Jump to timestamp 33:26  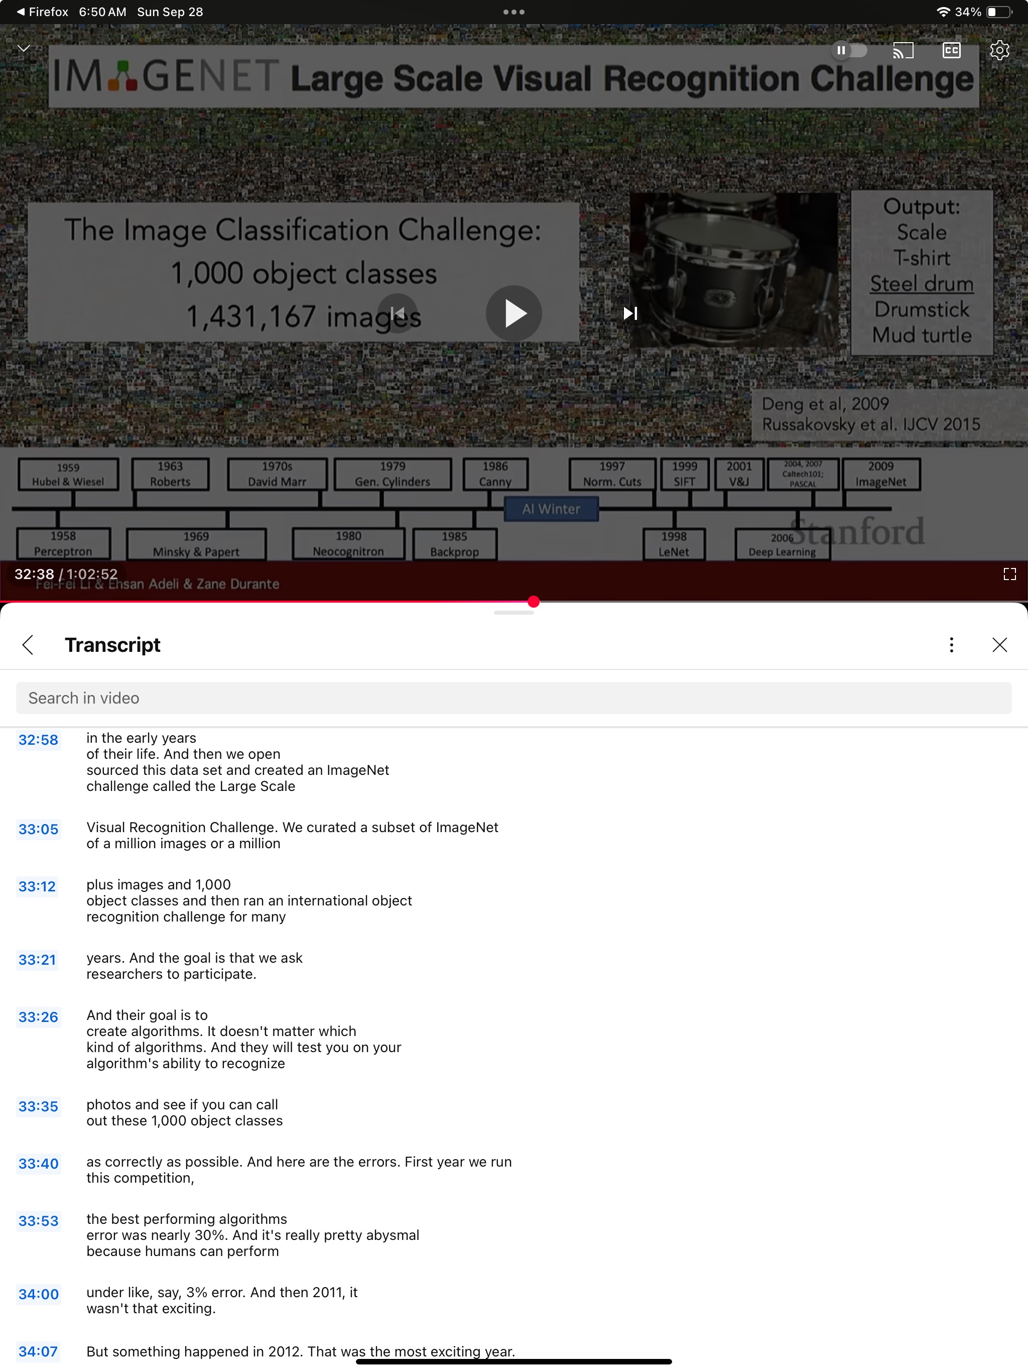point(38,1016)
